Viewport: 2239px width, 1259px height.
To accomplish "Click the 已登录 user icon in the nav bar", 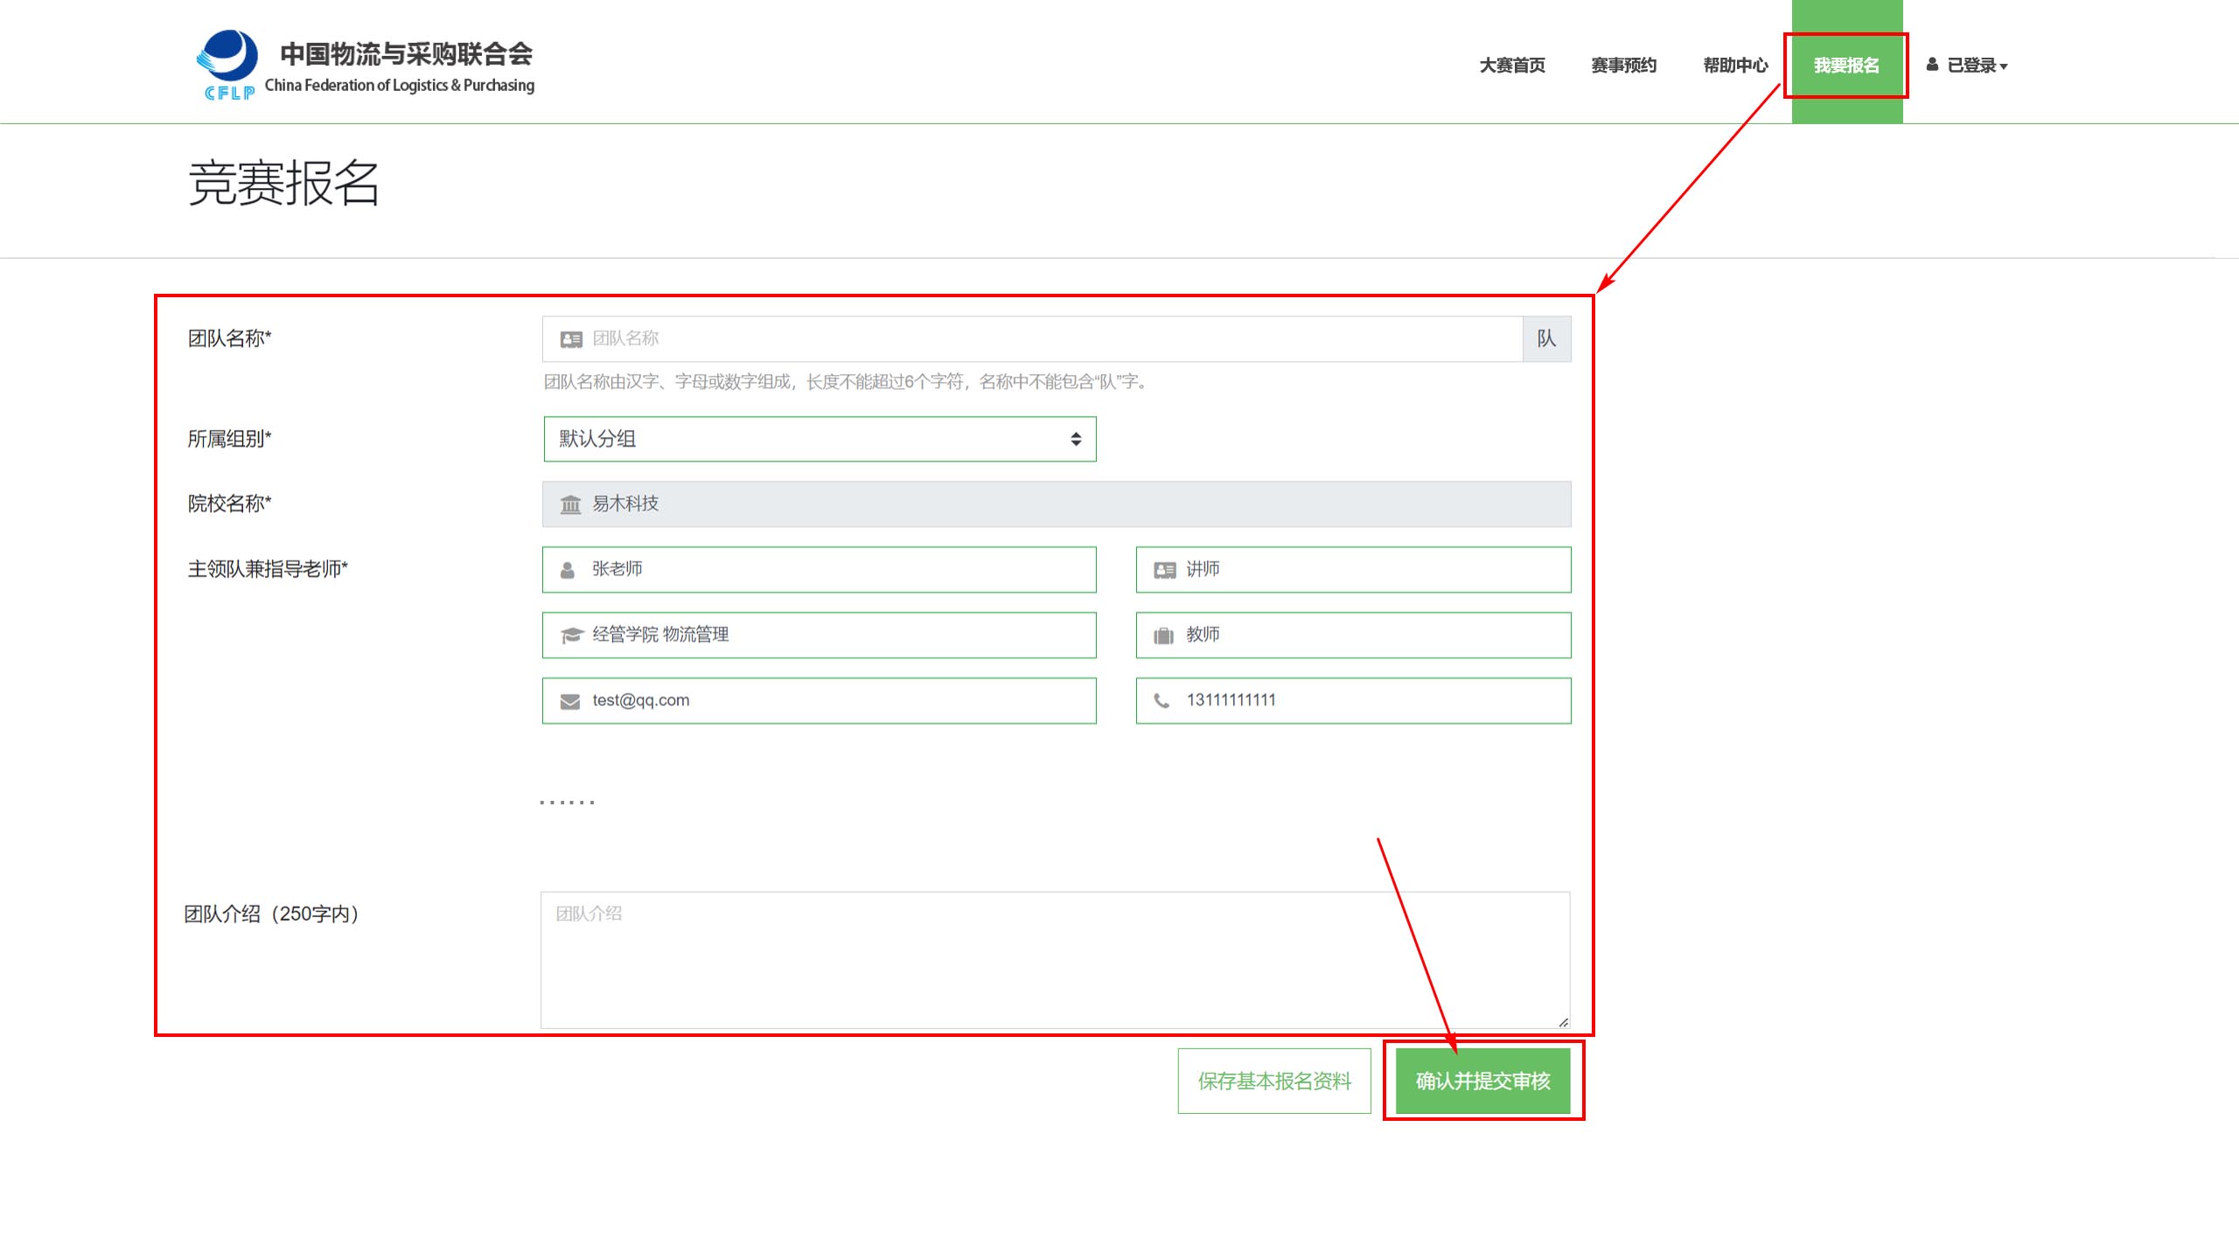I will (x=1932, y=65).
